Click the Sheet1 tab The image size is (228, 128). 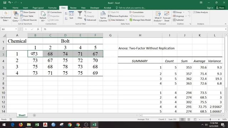point(22,115)
